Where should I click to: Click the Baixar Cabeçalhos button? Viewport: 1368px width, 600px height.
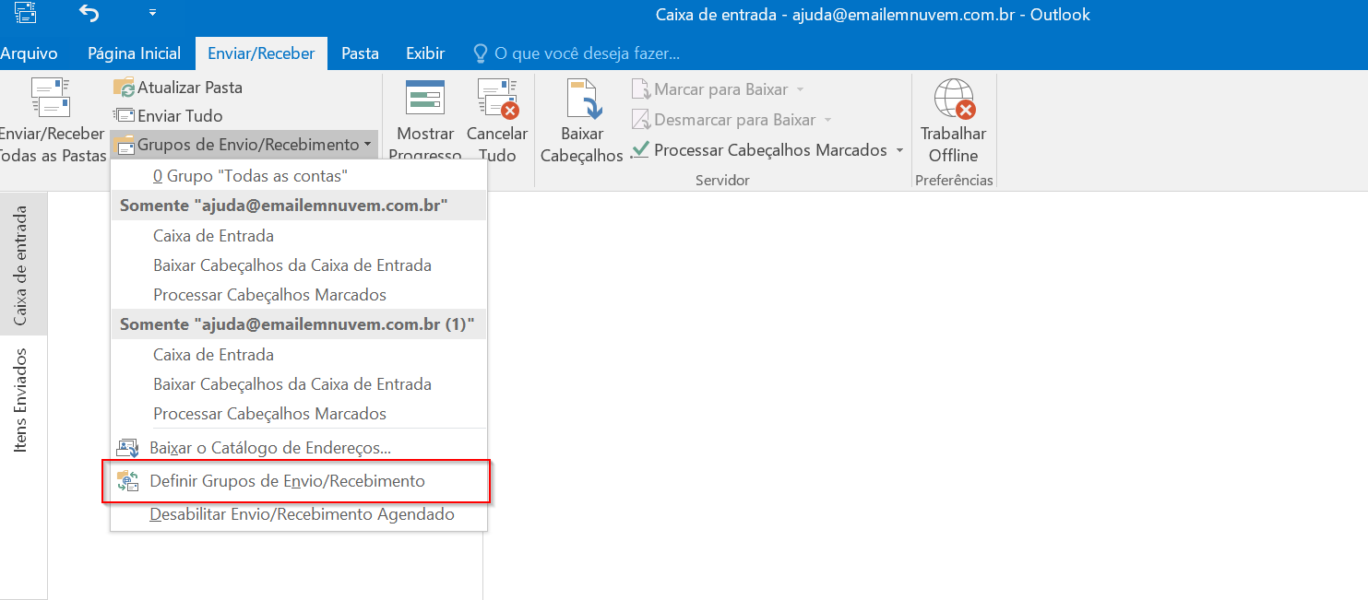pos(582,122)
